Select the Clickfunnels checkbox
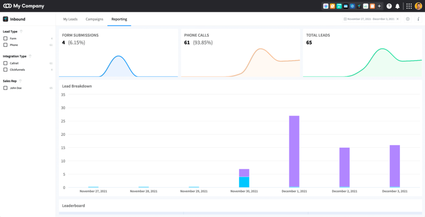 [x=6, y=69]
